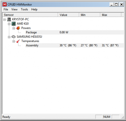
Task: Collapse the SAMSUNG HD103SJ node
Action: point(9,37)
